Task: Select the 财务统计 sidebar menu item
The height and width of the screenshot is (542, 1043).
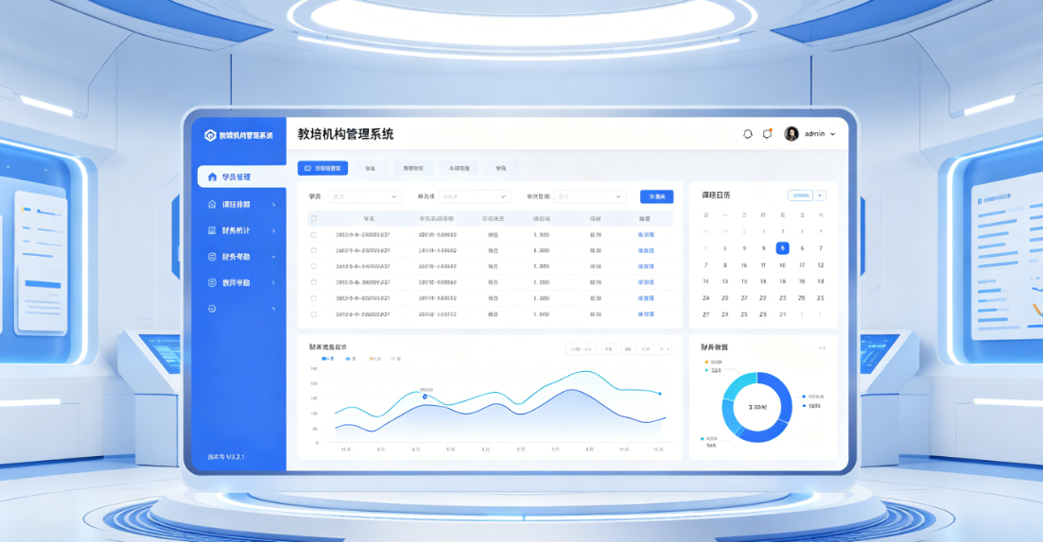Action: (241, 230)
